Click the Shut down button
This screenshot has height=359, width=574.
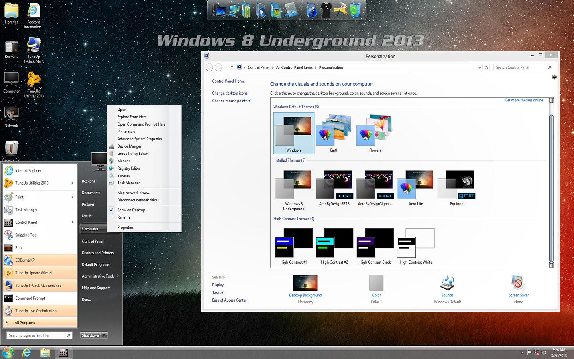point(90,335)
